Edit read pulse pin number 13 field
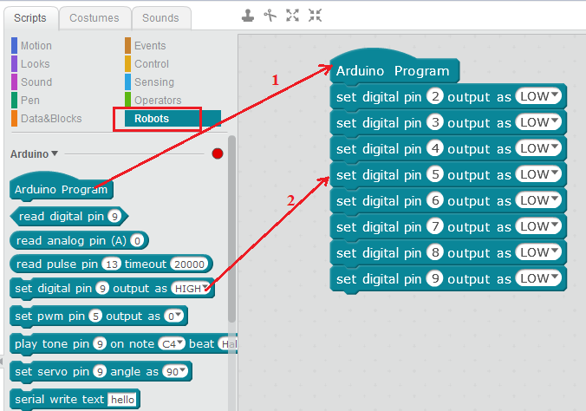This screenshot has width=586, height=411. 112,264
